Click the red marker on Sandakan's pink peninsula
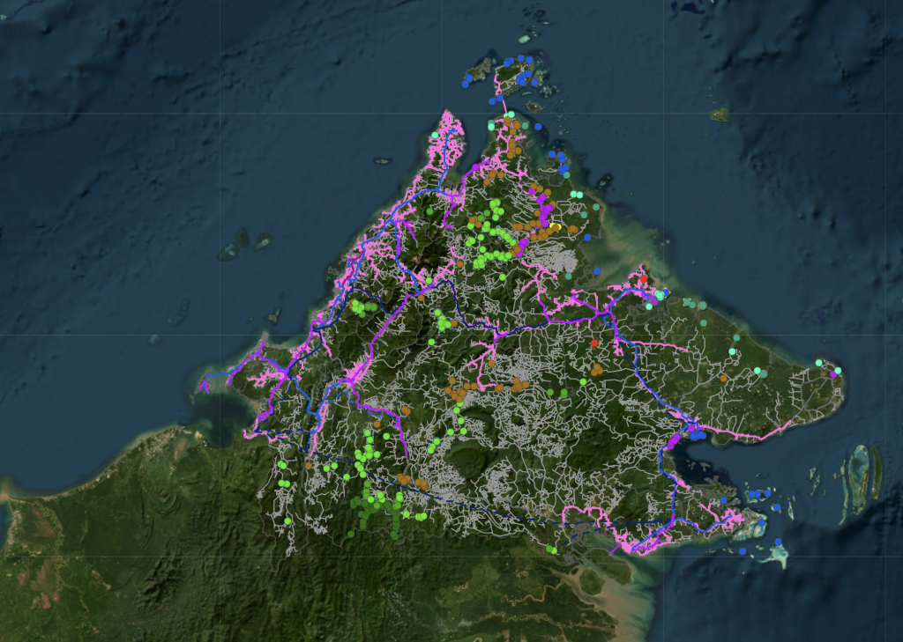 [644, 279]
